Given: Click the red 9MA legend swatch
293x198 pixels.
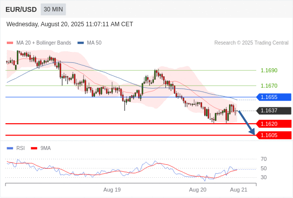Looking at the screenshot, I should (x=34, y=148).
